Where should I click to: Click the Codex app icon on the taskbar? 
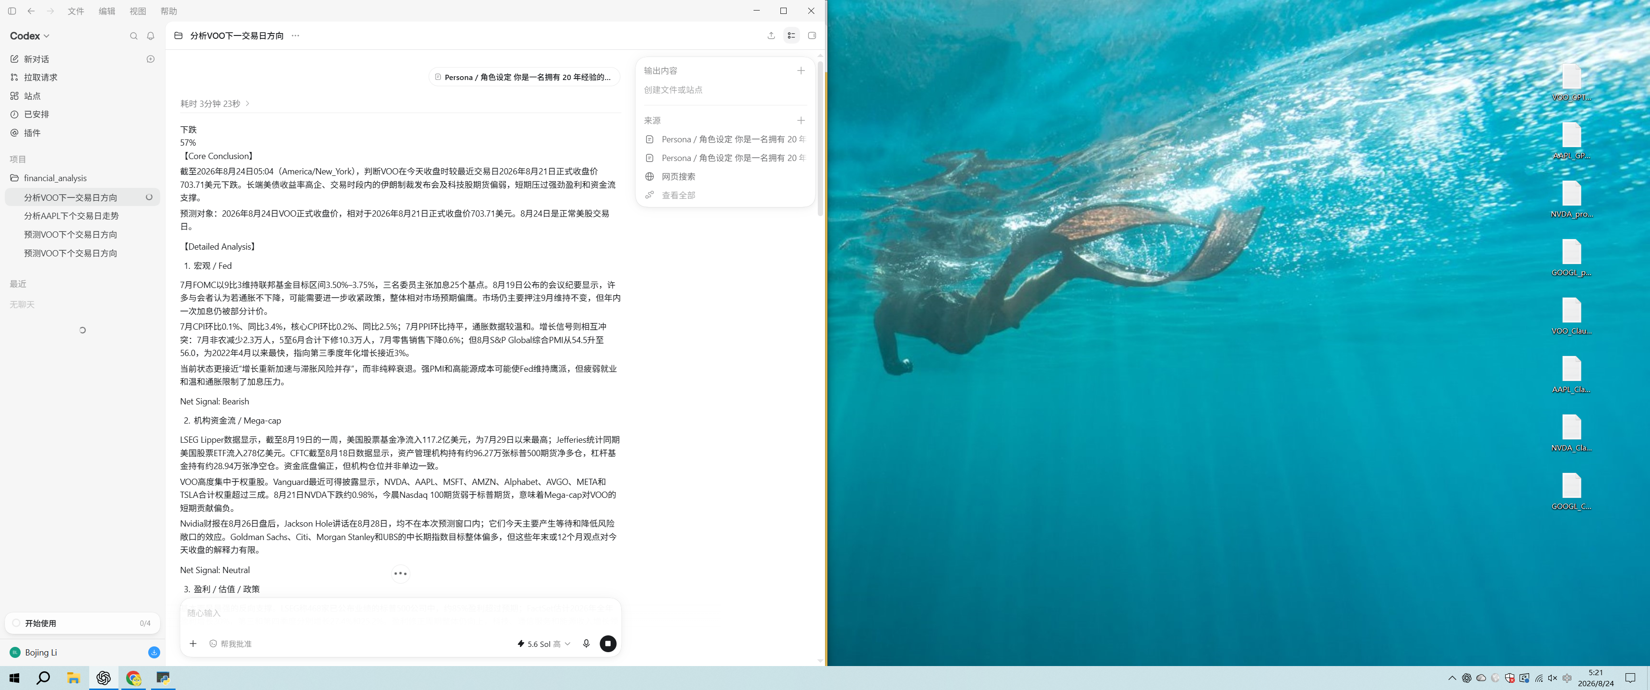104,678
